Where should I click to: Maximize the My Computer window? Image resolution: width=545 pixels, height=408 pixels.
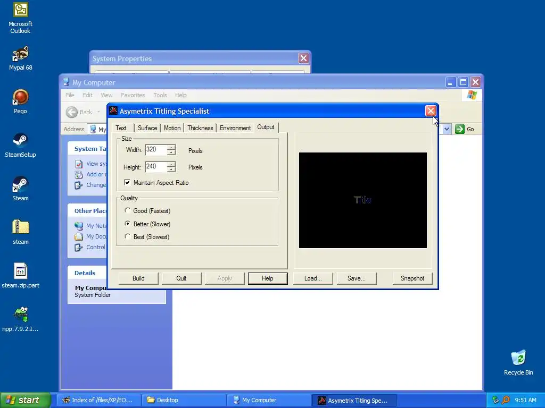pos(463,82)
